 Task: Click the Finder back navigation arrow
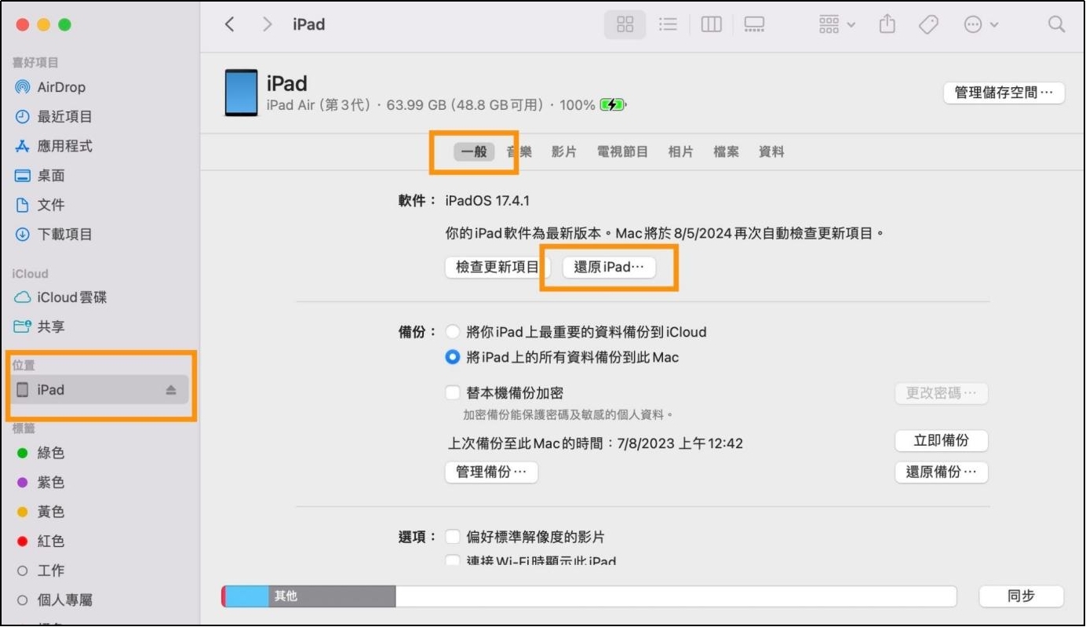230,24
